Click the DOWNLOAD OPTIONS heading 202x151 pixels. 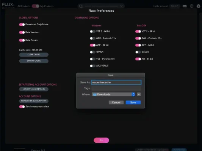click(87, 18)
